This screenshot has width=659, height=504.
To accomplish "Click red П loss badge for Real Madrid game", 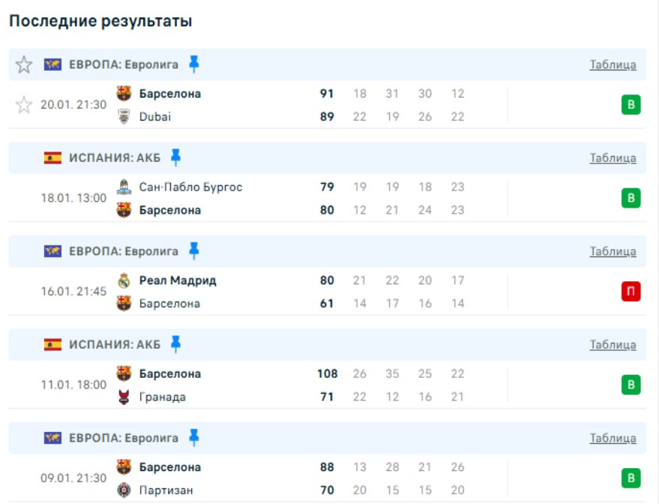I will tap(631, 292).
